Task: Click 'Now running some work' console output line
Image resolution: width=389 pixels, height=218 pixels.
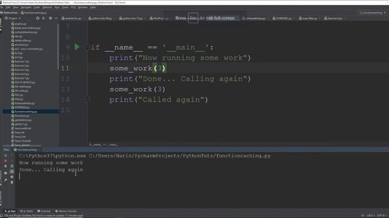Action: [51, 163]
